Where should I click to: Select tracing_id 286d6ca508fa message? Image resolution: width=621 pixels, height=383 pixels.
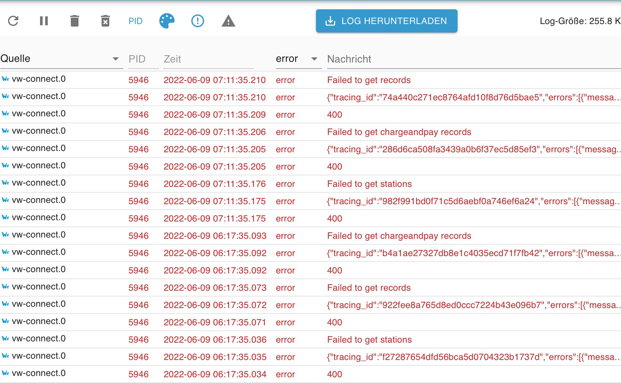[474, 149]
